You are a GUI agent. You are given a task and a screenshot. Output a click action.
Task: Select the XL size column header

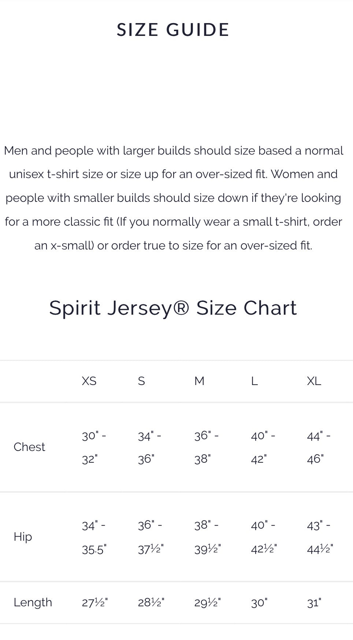coord(314,381)
